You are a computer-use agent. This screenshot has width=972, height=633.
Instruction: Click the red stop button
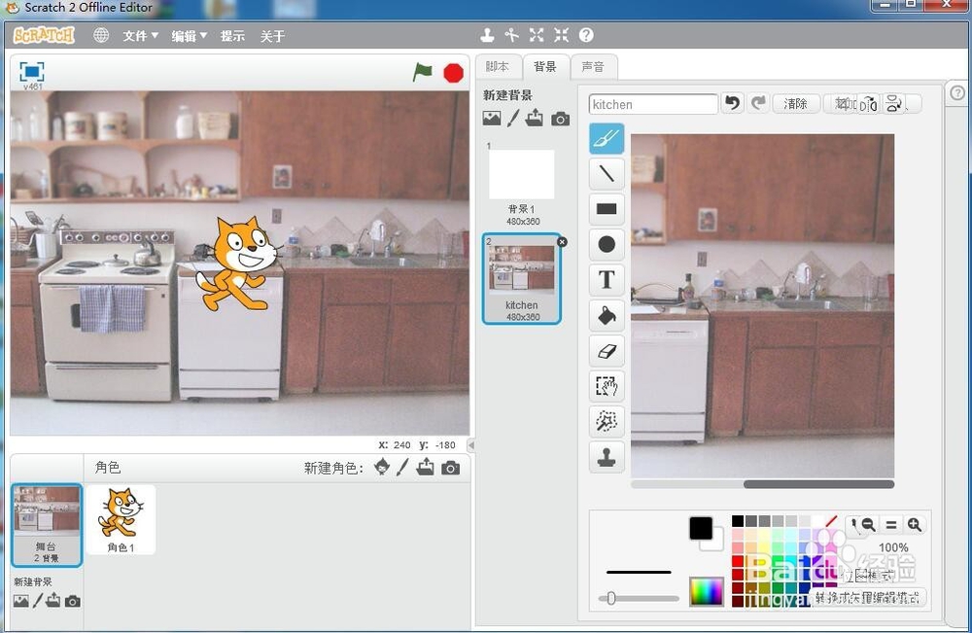[x=454, y=73]
